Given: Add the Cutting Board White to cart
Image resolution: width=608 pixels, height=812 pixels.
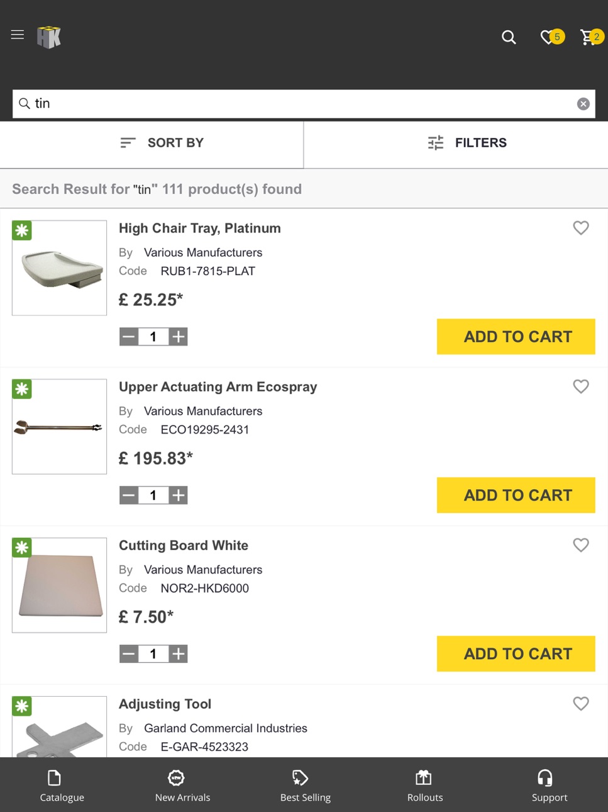Looking at the screenshot, I should tap(516, 653).
